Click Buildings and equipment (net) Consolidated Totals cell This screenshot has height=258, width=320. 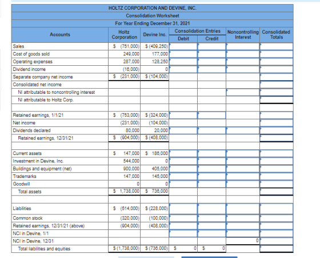(x=277, y=169)
